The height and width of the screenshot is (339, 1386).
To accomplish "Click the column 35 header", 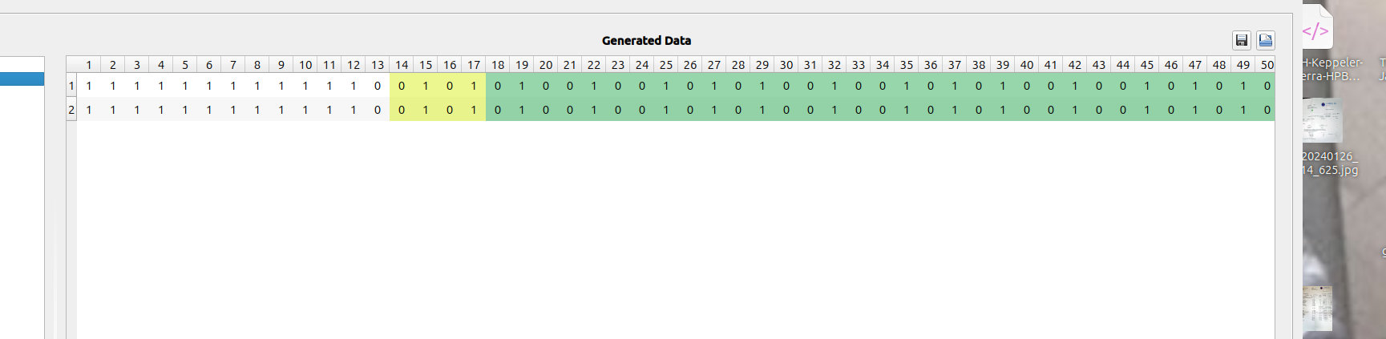I will 907,65.
